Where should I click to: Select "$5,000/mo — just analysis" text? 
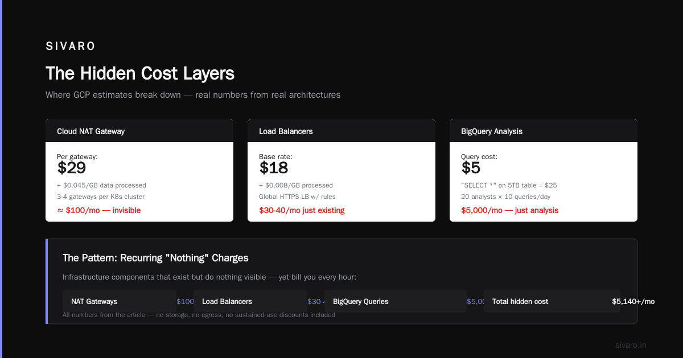[x=509, y=210]
